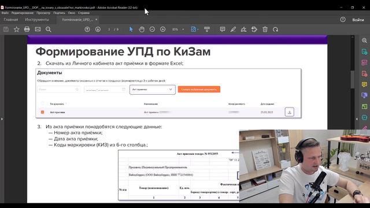Image resolution: width=370 pixels, height=208 pixels.
Task: Open the Акт приёмки dropdown in document
Action: (x=153, y=90)
